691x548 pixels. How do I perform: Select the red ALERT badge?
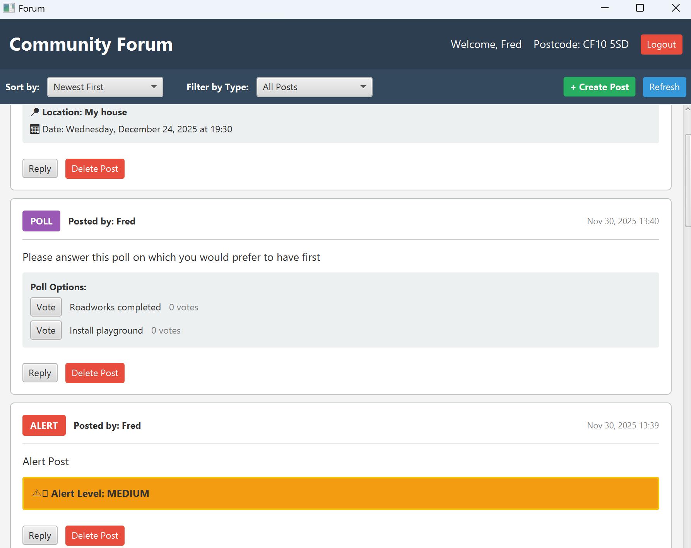[44, 425]
